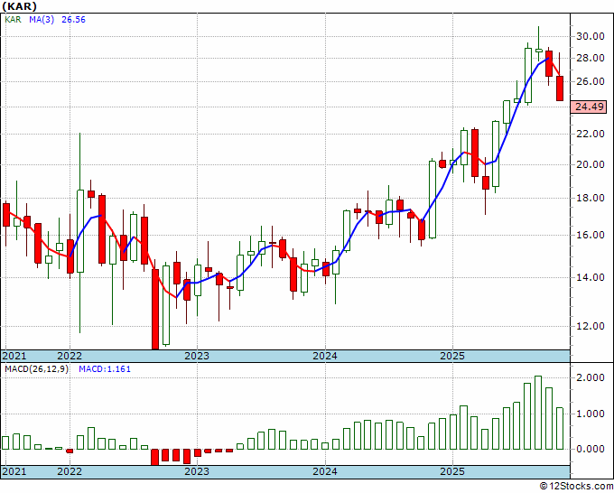Image resolution: width=614 pixels, height=493 pixels.
Task: Select the KAR ticker legend label
Action: click(13, 20)
